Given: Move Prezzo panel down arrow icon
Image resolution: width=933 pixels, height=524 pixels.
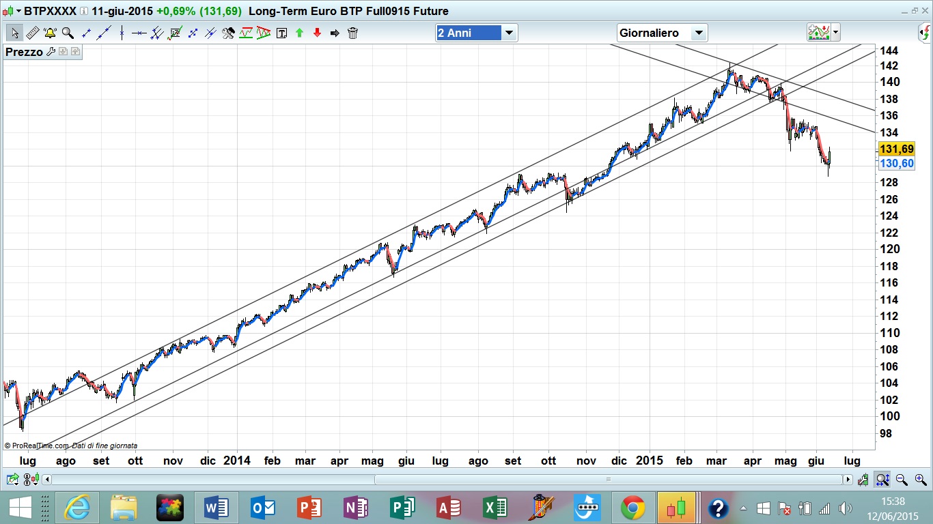Looking at the screenshot, I should coord(63,52).
